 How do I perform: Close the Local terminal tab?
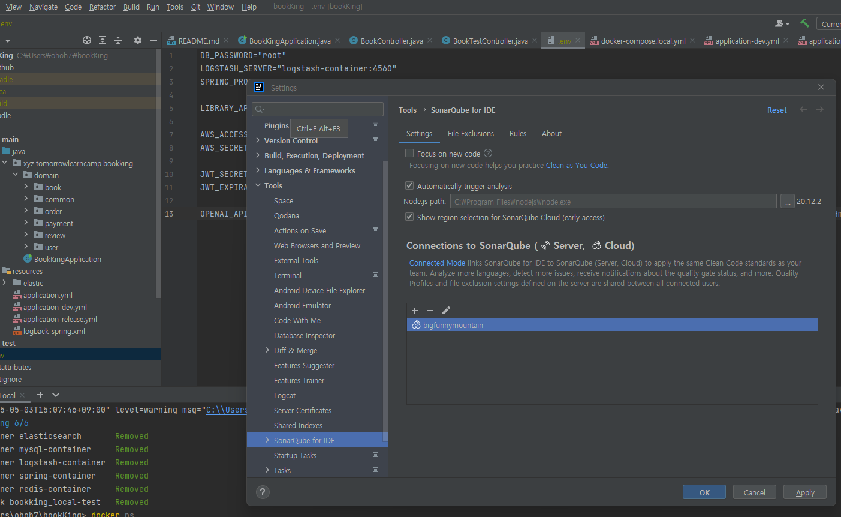(x=22, y=395)
